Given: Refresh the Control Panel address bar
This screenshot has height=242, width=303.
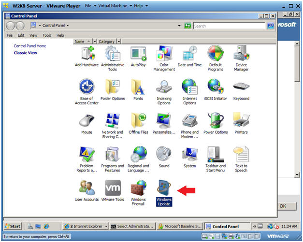Looking at the screenshot, I should (x=188, y=26).
